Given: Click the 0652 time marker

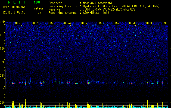Looking at the screenshot, I should [35, 23].
